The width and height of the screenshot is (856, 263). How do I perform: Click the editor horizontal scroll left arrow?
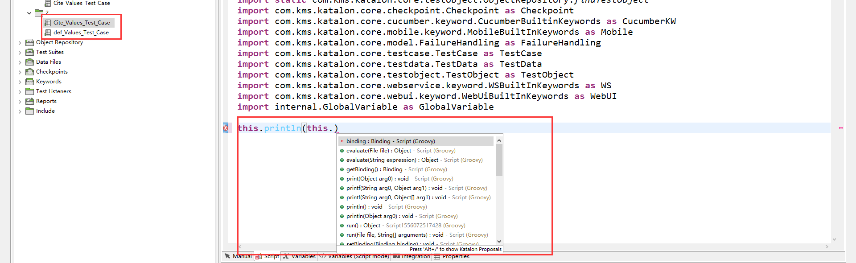coord(240,247)
